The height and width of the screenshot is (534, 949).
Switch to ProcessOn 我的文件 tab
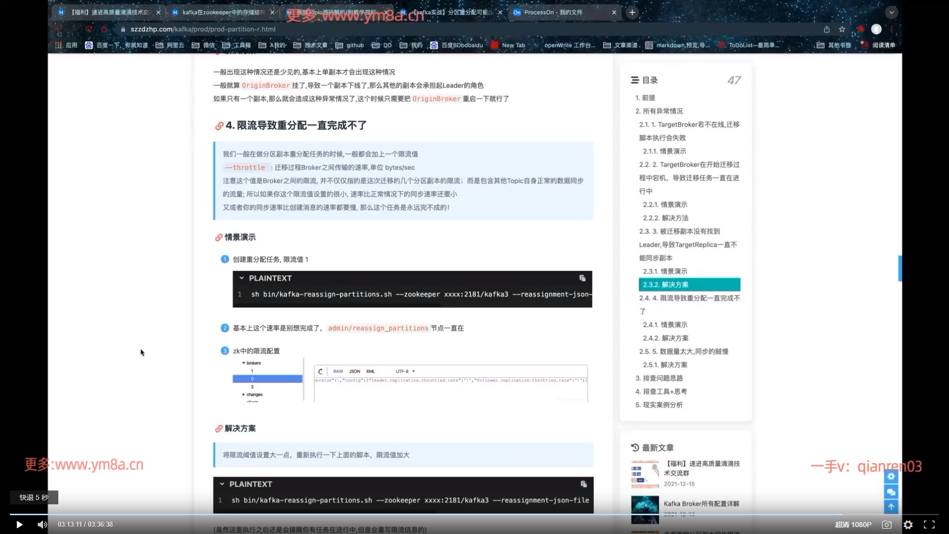553,12
